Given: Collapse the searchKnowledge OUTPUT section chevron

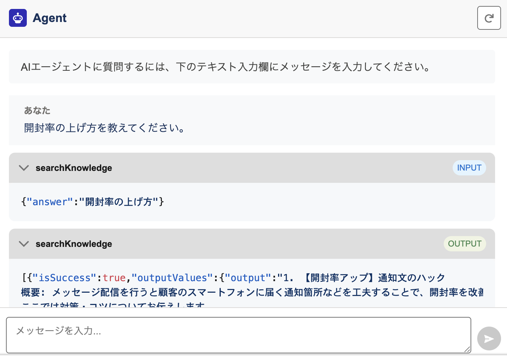Looking at the screenshot, I should click(x=24, y=244).
